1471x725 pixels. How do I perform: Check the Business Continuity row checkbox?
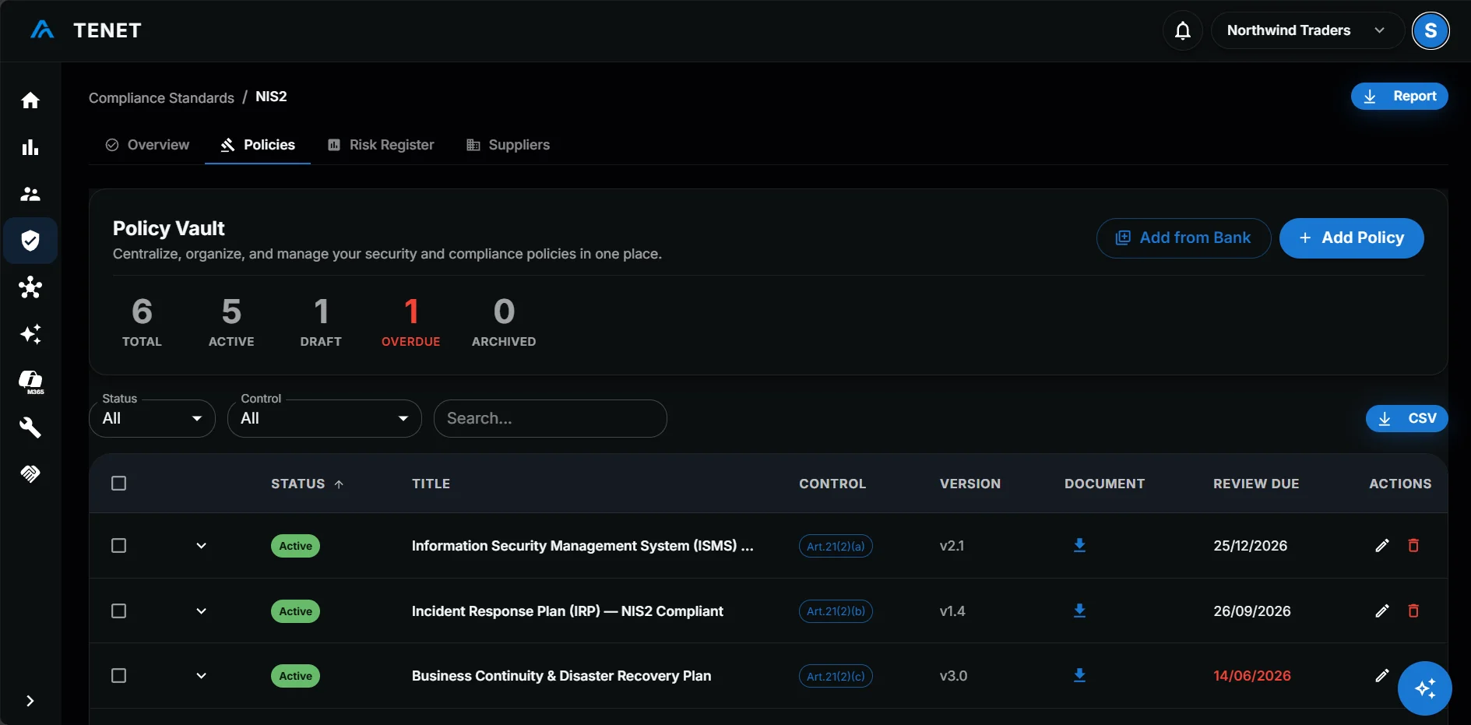point(118,676)
